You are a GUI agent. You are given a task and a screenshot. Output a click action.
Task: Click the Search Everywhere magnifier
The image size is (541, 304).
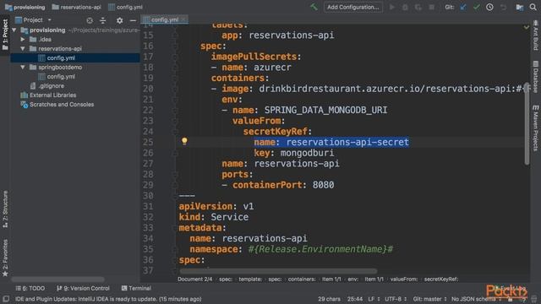533,7
